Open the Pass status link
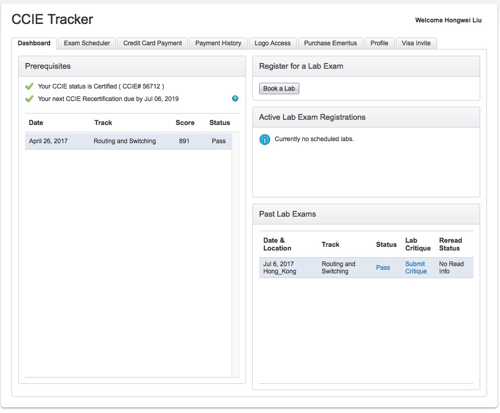The height and width of the screenshot is (413, 500). coord(383,268)
